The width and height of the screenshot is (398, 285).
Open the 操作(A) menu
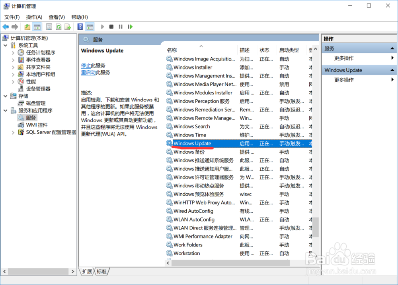click(x=34, y=17)
